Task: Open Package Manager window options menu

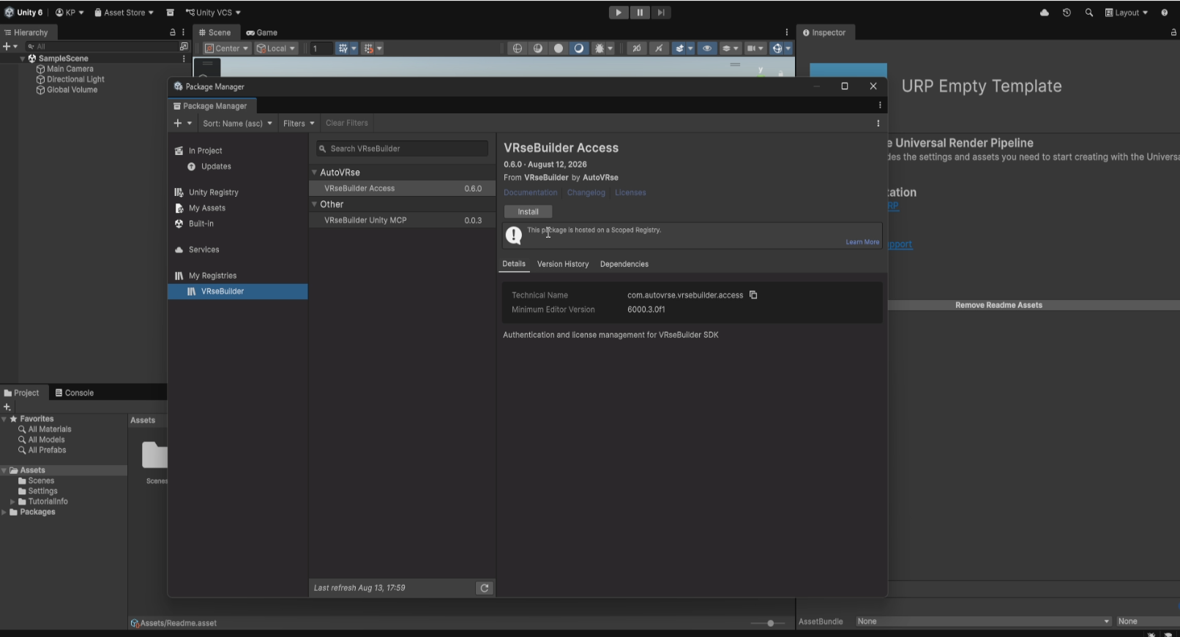Action: click(880, 105)
